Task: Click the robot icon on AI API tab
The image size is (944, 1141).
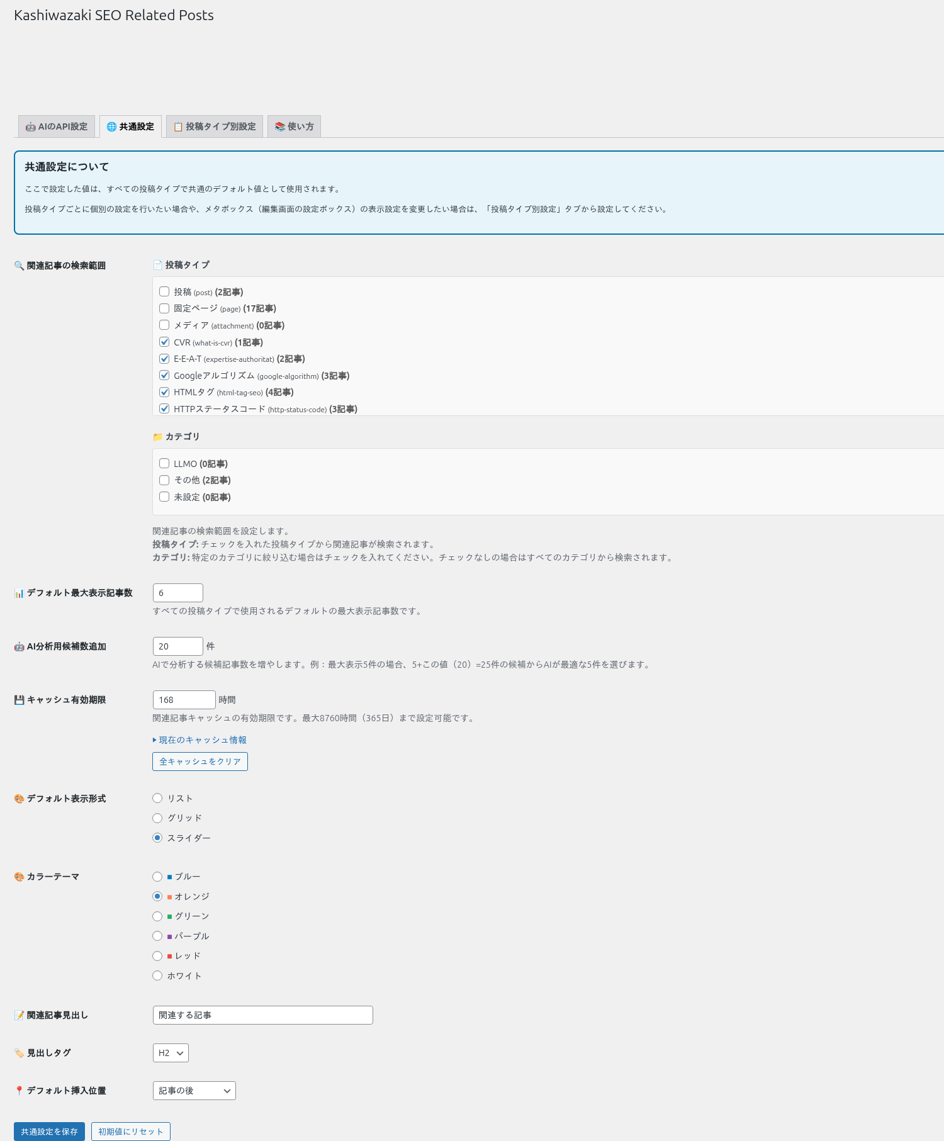Action: [x=30, y=127]
